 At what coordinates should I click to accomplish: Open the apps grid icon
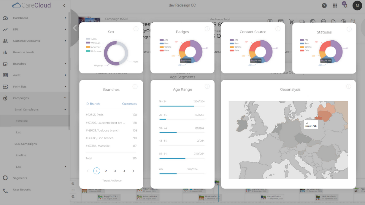point(335,6)
